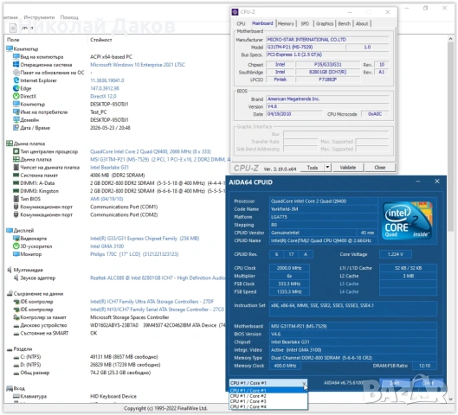Screen dimensions: 458x415
Task: Click the DirectX icon in the list
Action: tap(16, 96)
